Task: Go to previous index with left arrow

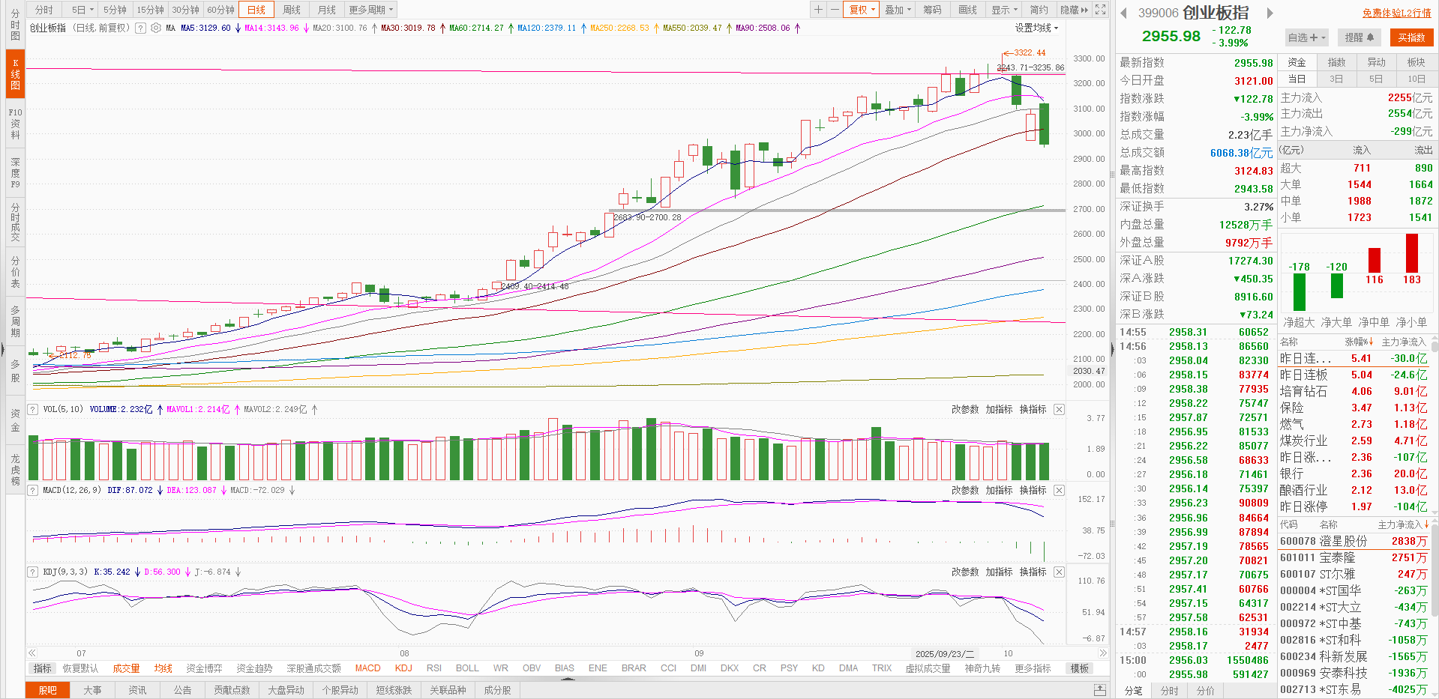Action: pyautogui.click(x=1123, y=13)
